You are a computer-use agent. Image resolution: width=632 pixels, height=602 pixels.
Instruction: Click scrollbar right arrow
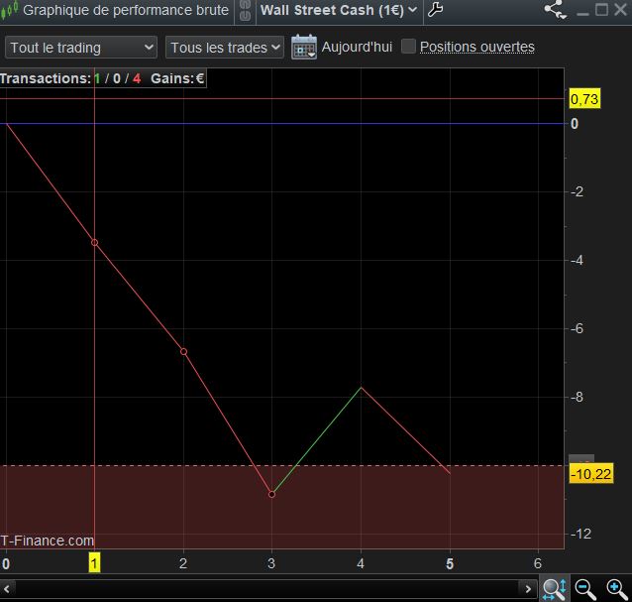click(528, 589)
